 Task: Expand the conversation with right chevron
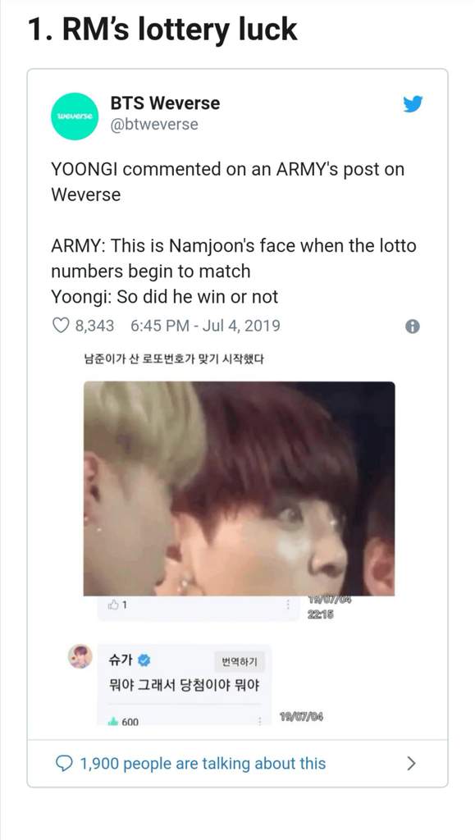tap(411, 763)
